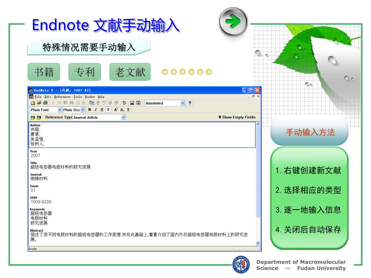Click the Fudan University logo
This screenshot has height=278, width=371.
[x=241, y=265]
